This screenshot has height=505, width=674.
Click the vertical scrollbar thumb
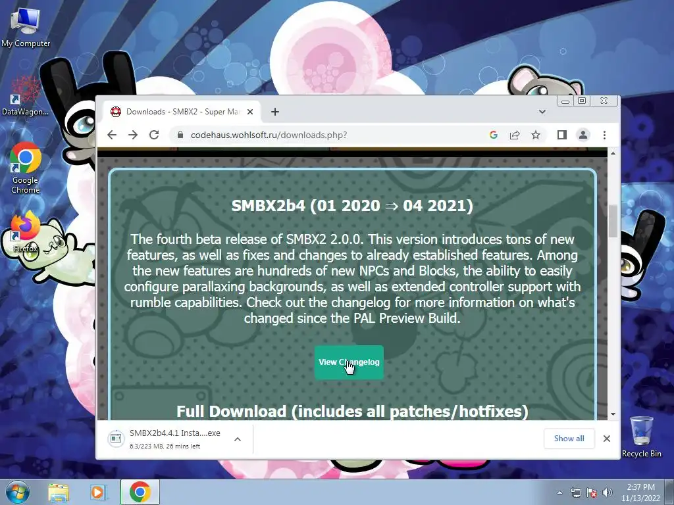(x=613, y=221)
